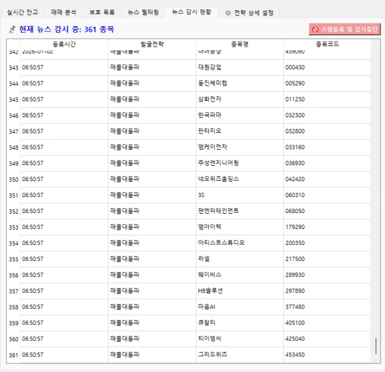Click the satellite icon beside 현재 뉴스 감시 중
This screenshot has width=385, height=372.
(x=12, y=30)
